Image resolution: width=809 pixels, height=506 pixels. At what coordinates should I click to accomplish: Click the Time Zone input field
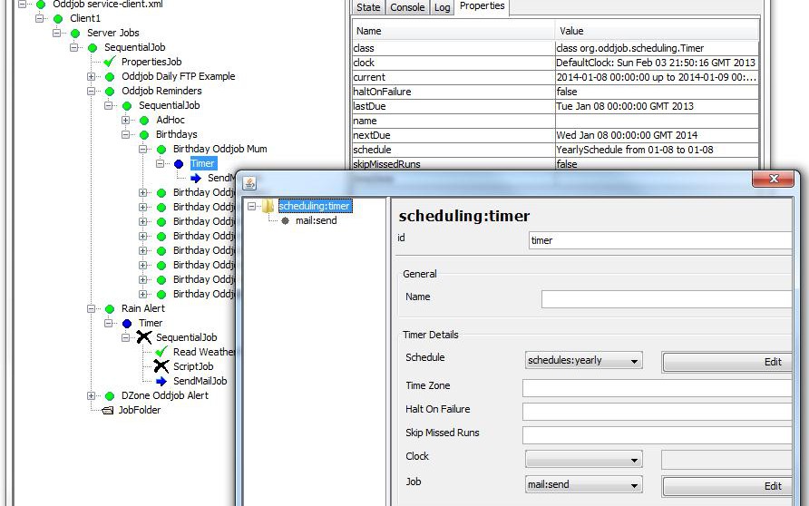tap(657, 387)
